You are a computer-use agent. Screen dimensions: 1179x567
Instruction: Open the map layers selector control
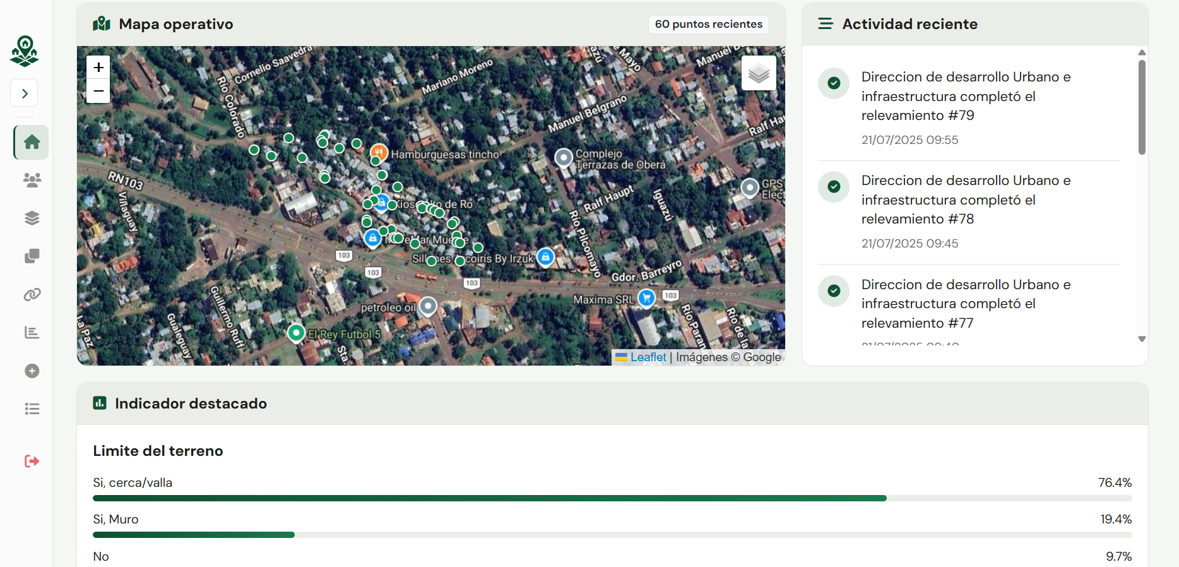(x=759, y=73)
